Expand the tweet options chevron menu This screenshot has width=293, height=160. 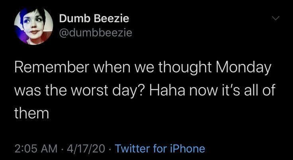point(275,18)
